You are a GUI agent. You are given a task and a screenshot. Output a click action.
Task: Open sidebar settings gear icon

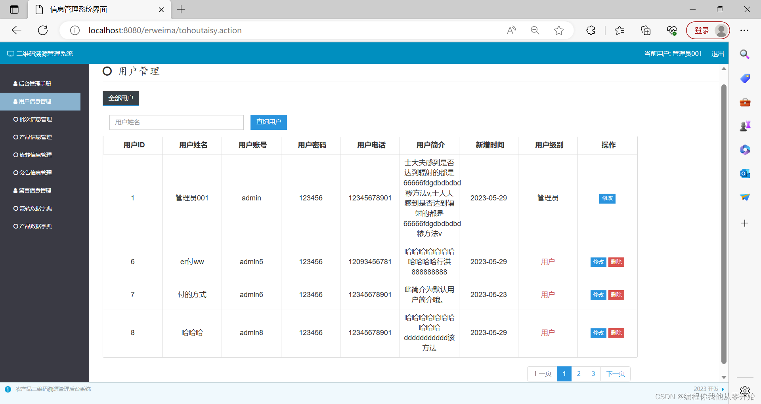coord(745,391)
